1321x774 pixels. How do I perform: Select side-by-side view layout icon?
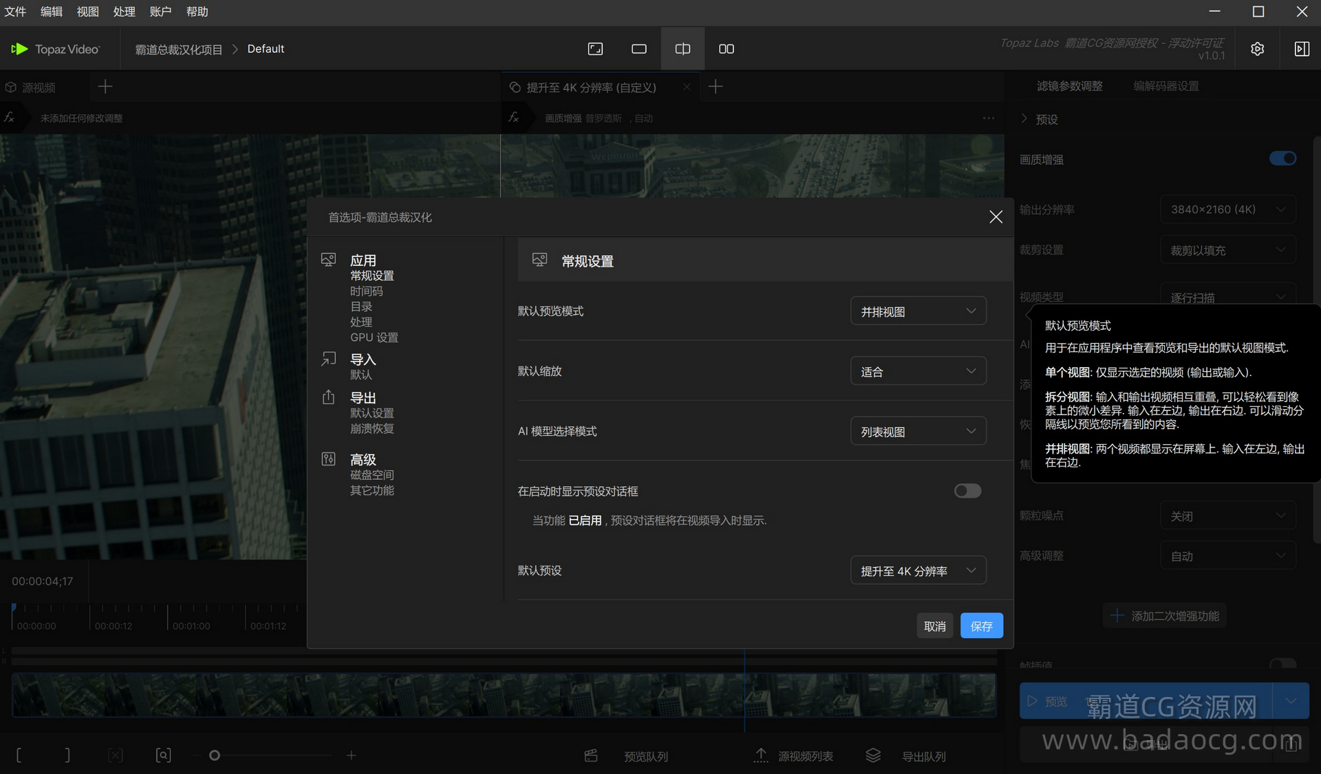tap(726, 49)
